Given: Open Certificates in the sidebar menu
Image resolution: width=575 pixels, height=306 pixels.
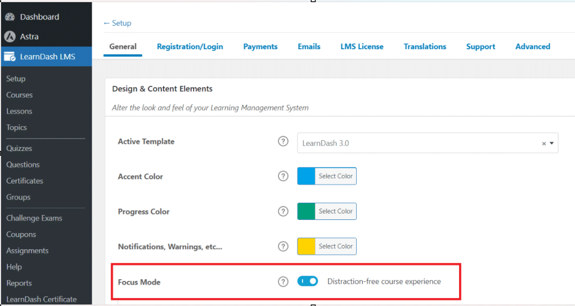Looking at the screenshot, I should click(x=25, y=181).
